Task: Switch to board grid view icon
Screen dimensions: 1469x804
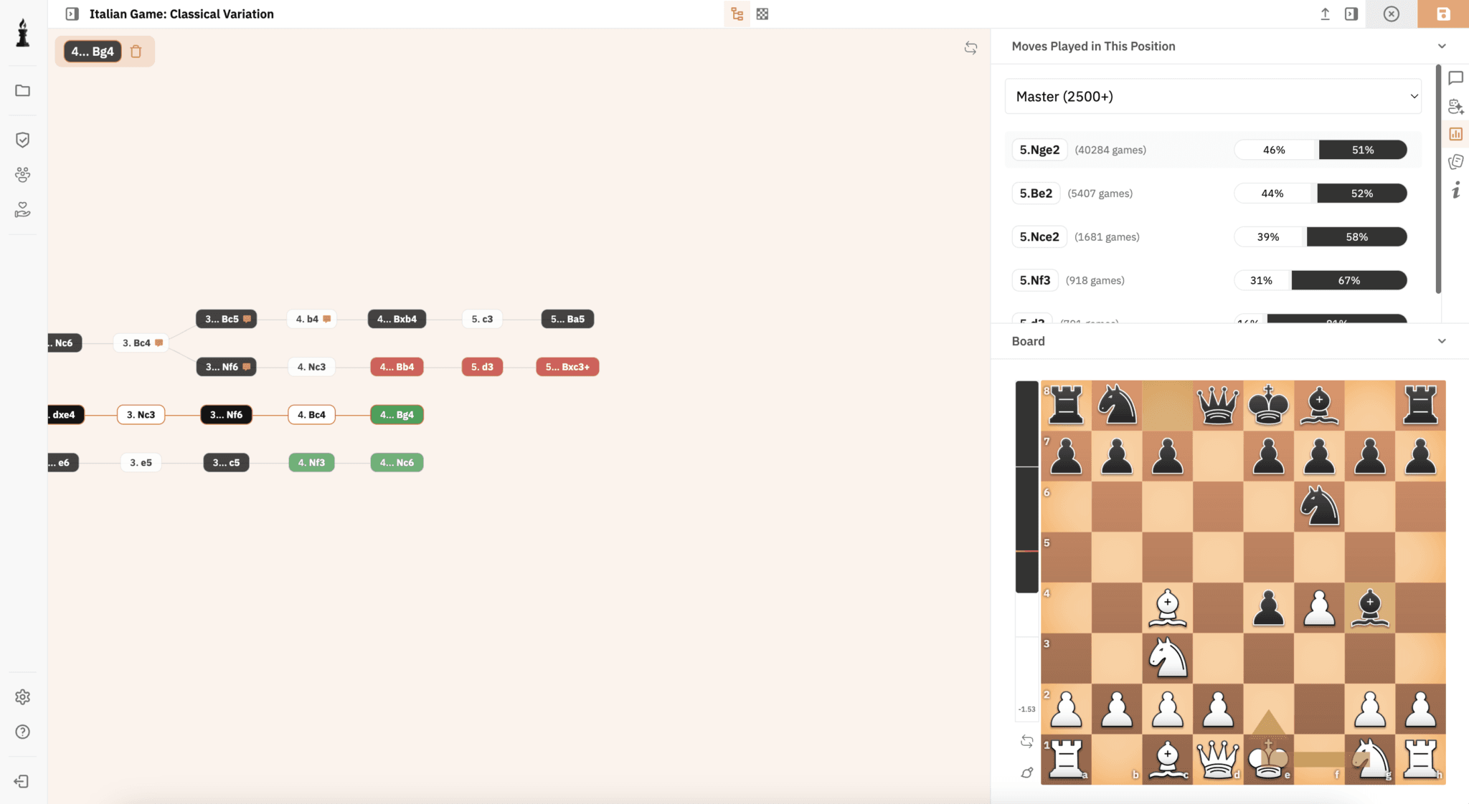Action: (762, 14)
